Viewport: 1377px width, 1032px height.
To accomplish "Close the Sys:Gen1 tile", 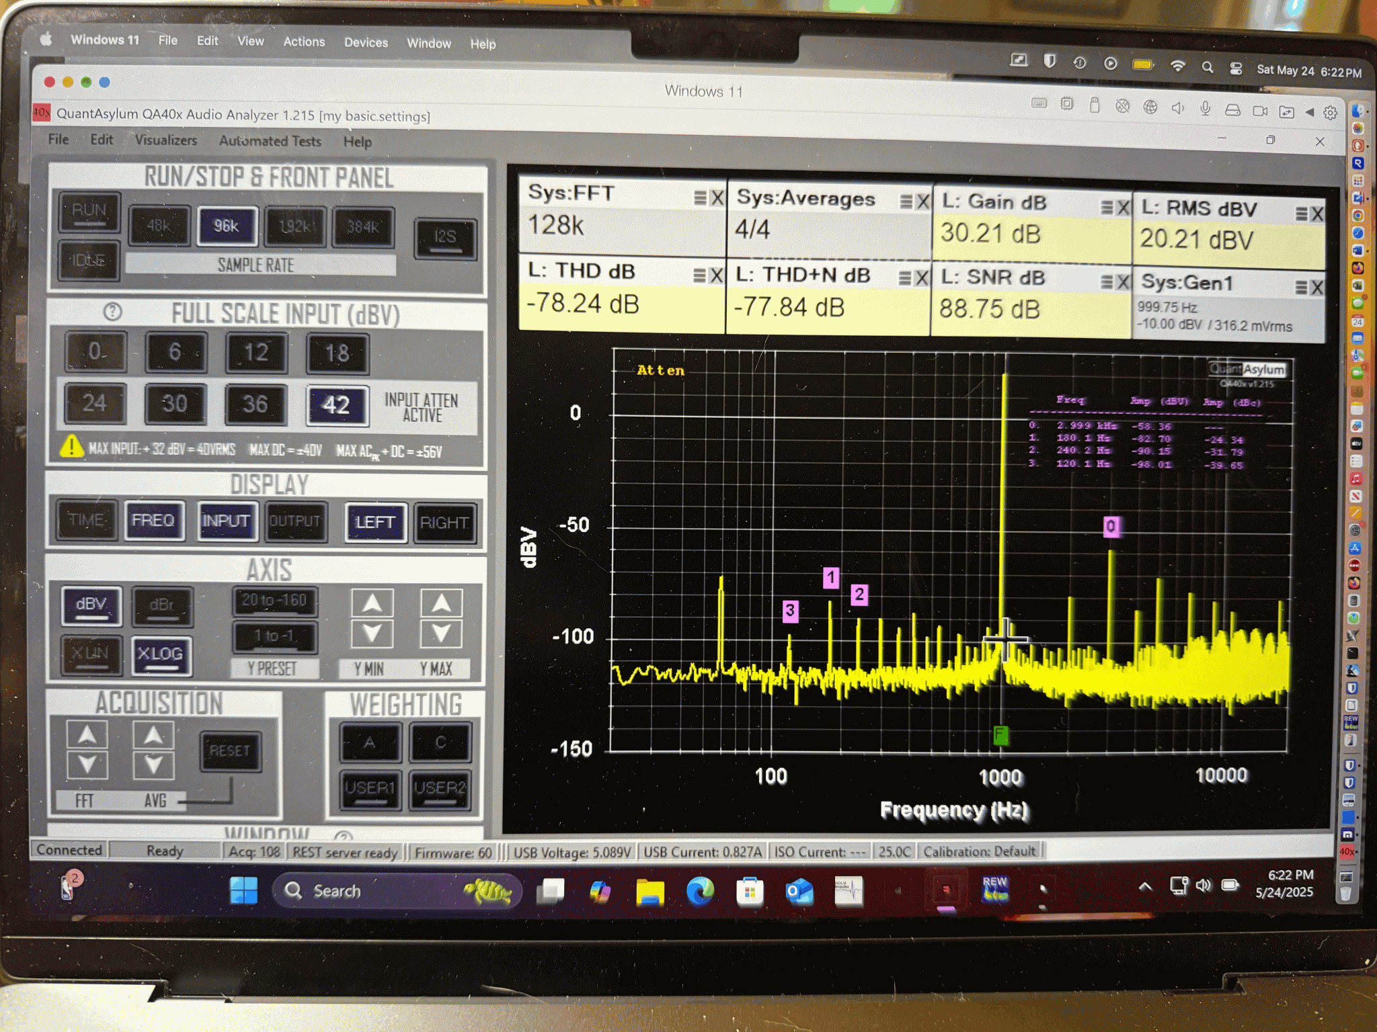I will 1316,288.
